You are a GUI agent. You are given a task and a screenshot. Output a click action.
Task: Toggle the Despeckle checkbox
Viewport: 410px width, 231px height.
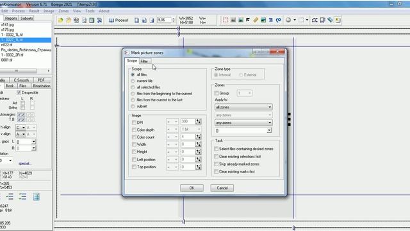[x=19, y=92]
